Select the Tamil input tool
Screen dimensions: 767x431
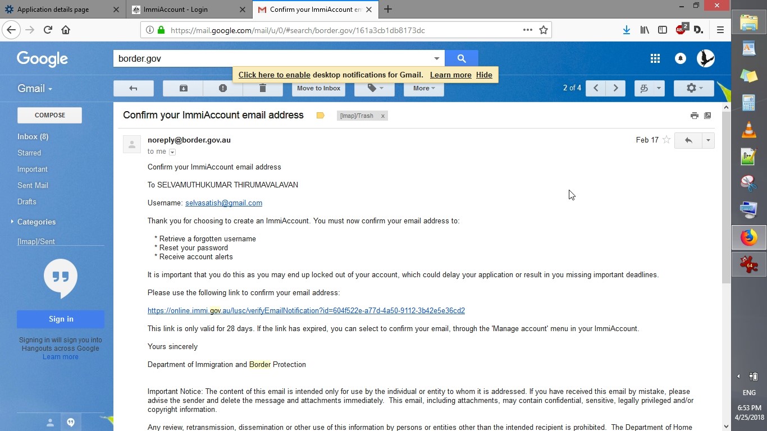click(x=644, y=88)
